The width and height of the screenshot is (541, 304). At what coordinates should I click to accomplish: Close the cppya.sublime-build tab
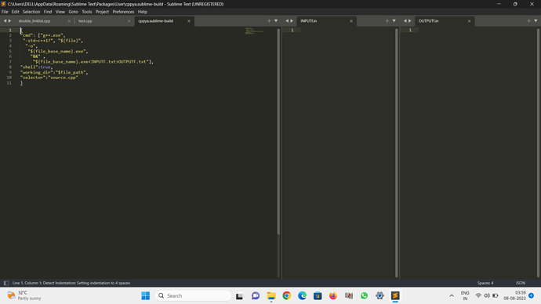click(x=189, y=21)
